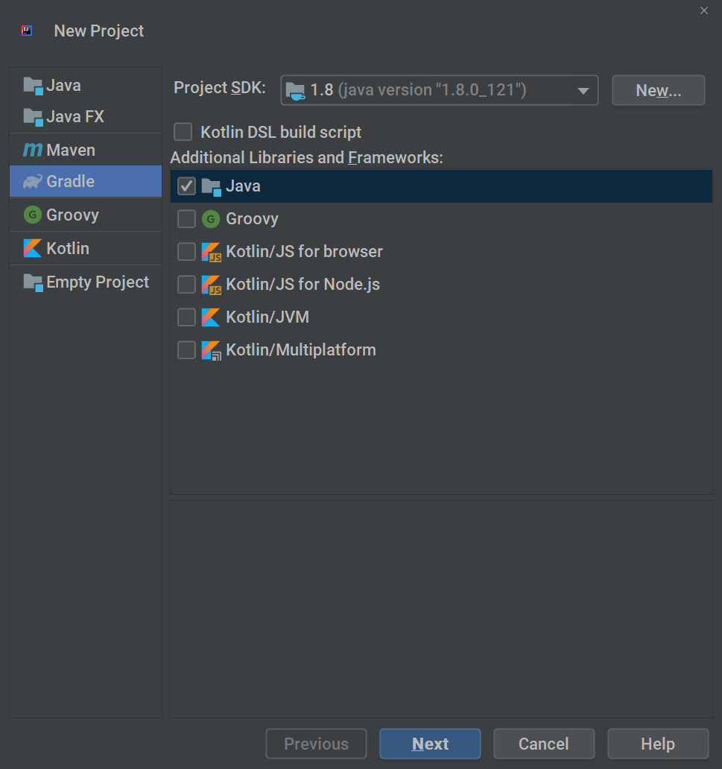This screenshot has width=722, height=769.
Task: Click the Kotlin/JS for Node.js icon
Action: click(x=212, y=285)
